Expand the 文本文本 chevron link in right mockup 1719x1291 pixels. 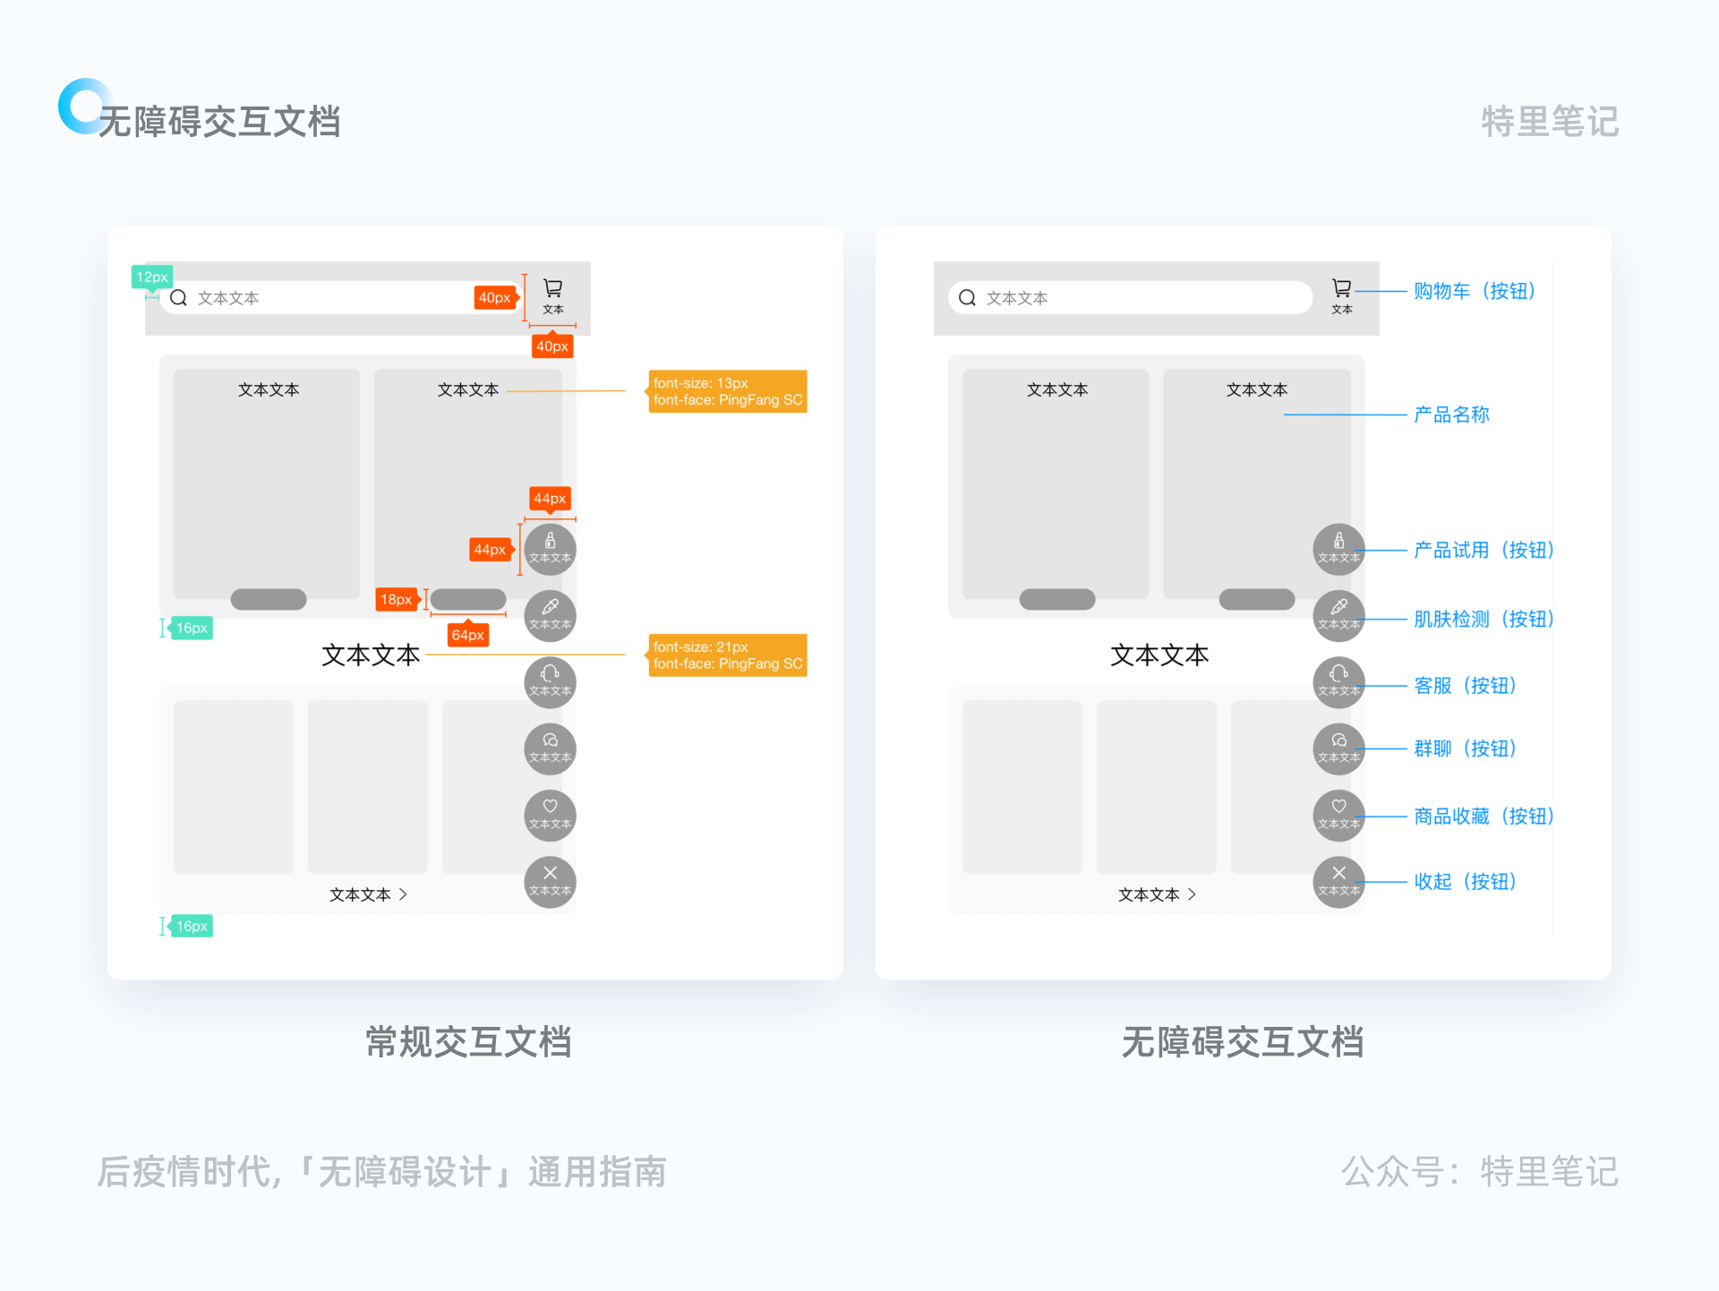tap(1157, 894)
